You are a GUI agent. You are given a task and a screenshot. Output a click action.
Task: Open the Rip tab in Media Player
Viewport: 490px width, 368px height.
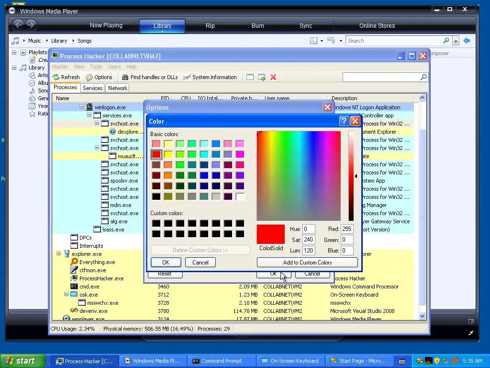(210, 26)
